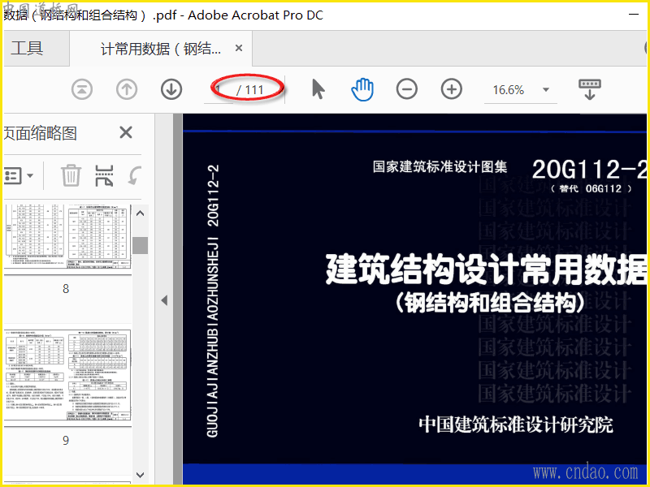Open the page extract icon in thumbnails toolbar
650x487 pixels.
[x=104, y=175]
